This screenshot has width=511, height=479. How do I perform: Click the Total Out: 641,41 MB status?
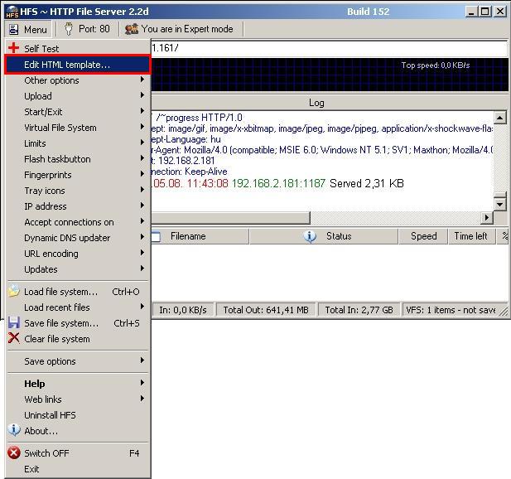click(x=266, y=310)
